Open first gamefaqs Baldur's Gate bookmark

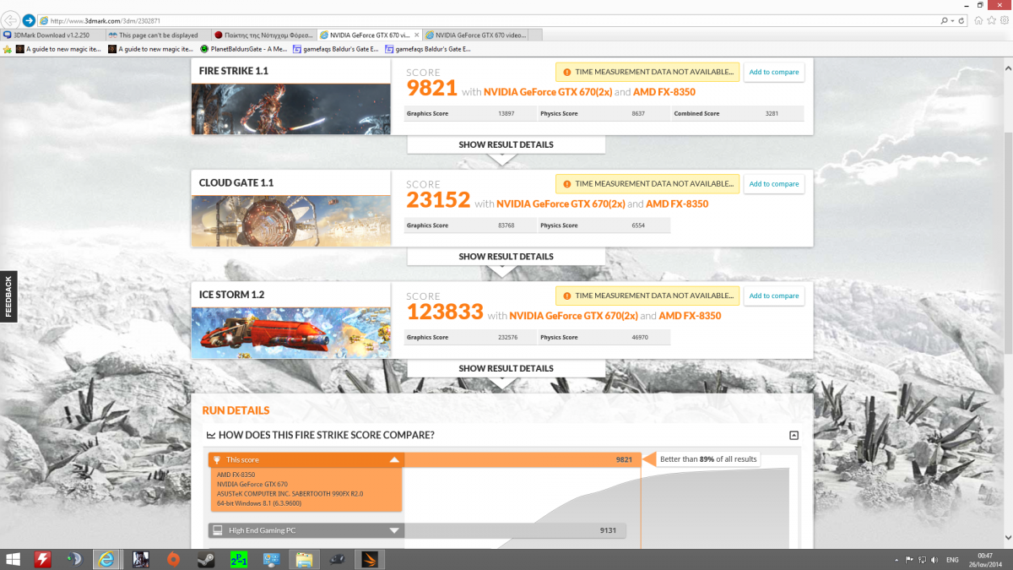click(337, 49)
